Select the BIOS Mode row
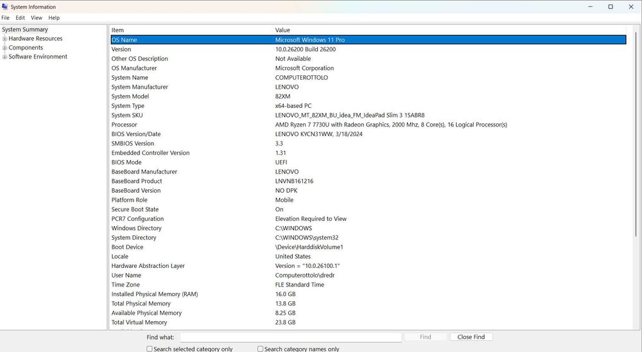This screenshot has height=352, width=642. [369, 163]
